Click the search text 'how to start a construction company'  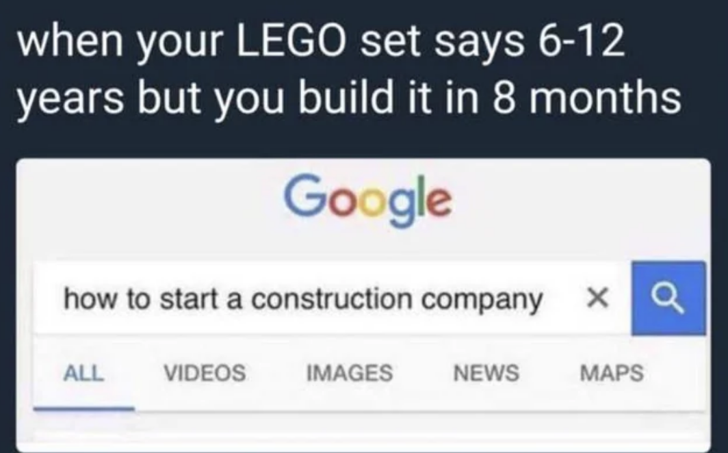303,297
